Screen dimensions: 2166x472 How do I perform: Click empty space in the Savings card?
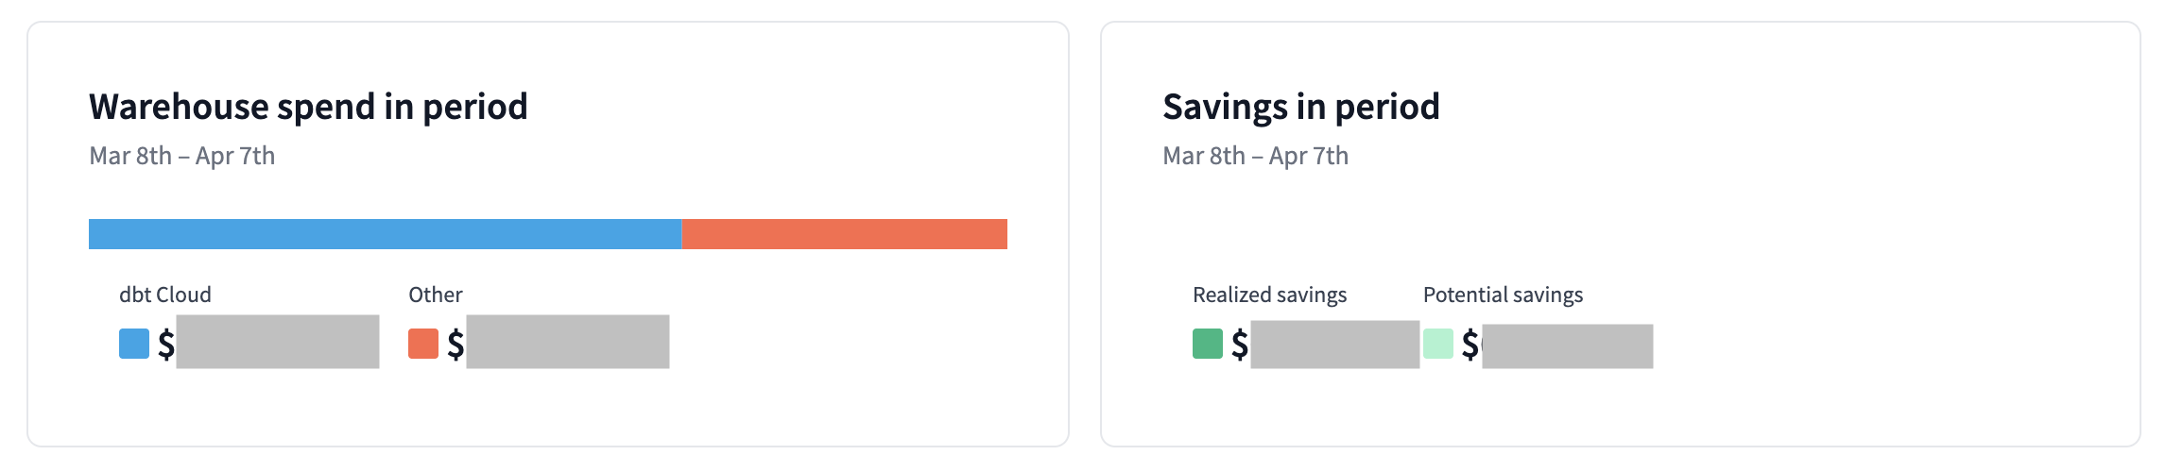pos(1890,236)
